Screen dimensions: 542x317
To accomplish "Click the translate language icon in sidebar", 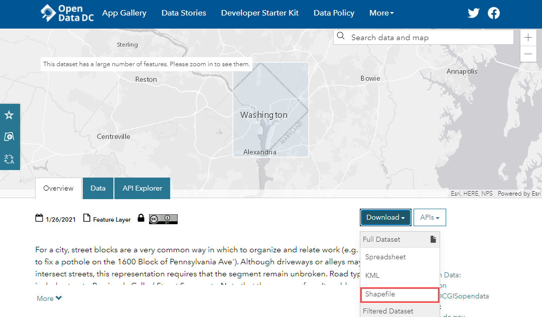I will click(x=9, y=159).
